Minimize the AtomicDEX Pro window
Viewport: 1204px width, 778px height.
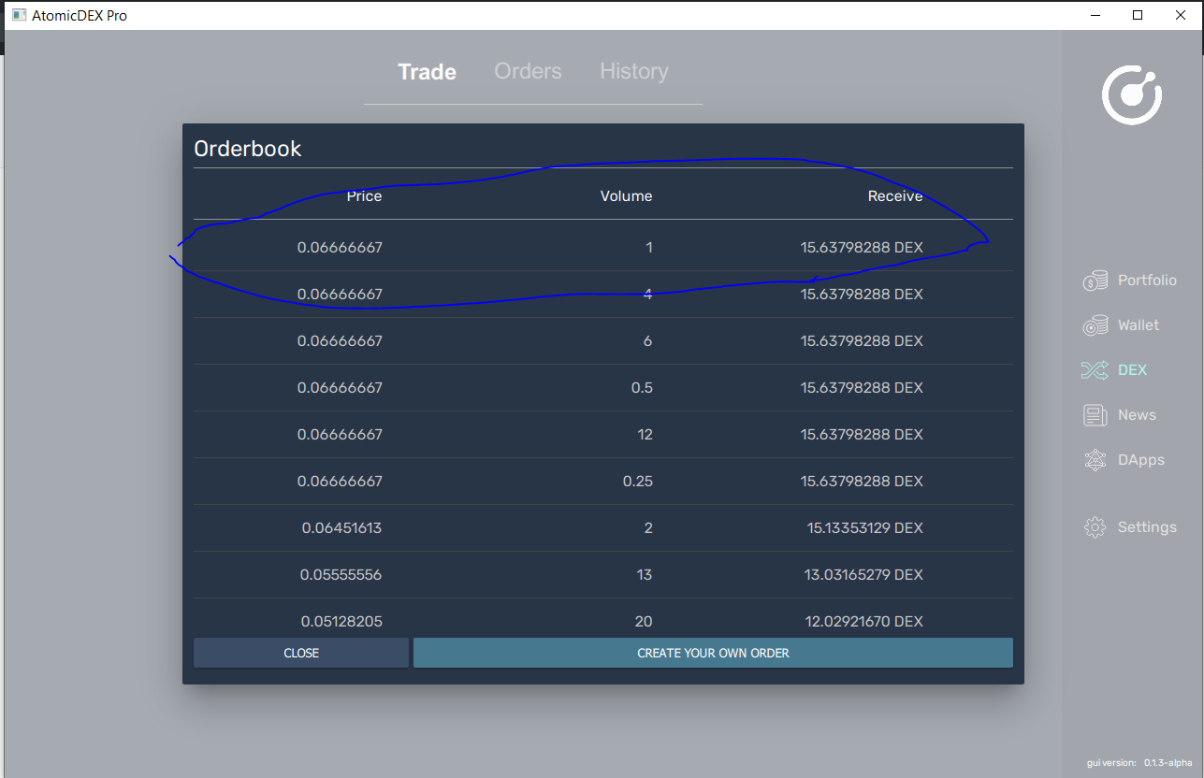[x=1095, y=15]
